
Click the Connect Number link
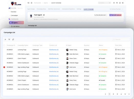coord(115,9)
